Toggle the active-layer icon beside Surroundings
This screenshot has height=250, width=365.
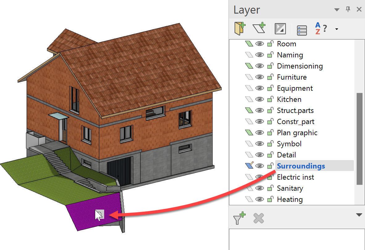point(249,166)
